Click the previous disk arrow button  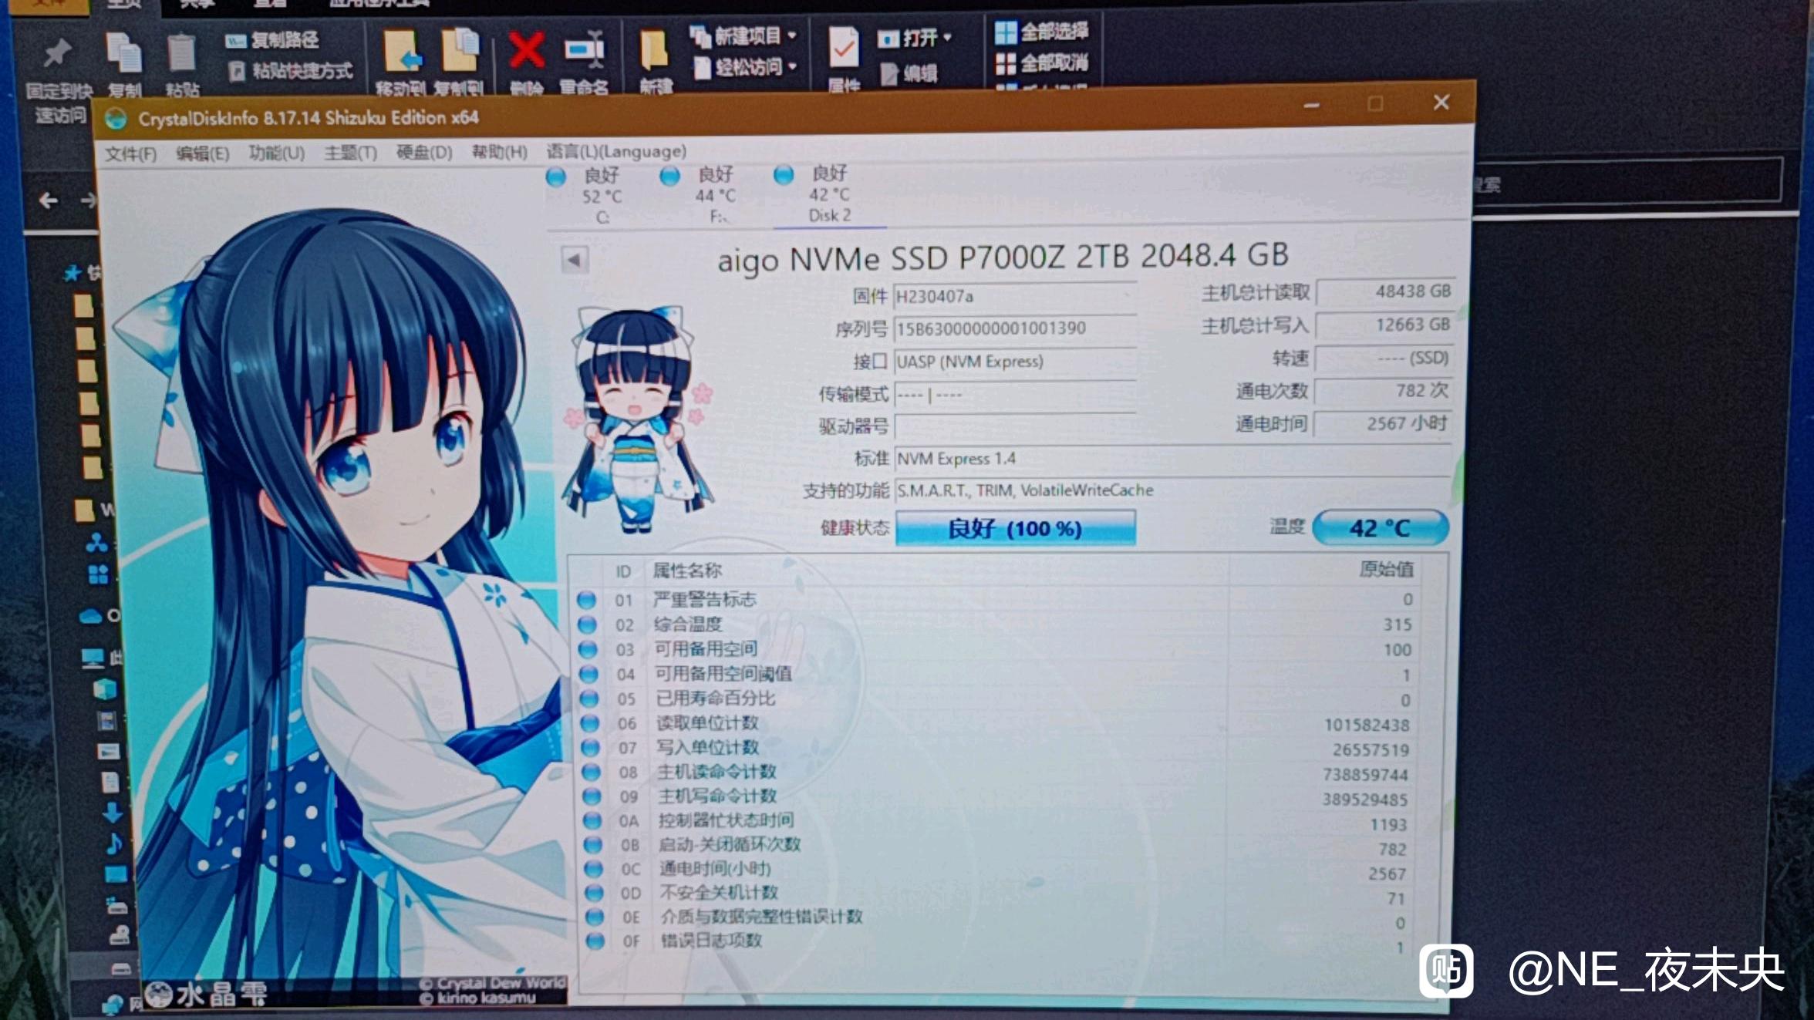[574, 260]
